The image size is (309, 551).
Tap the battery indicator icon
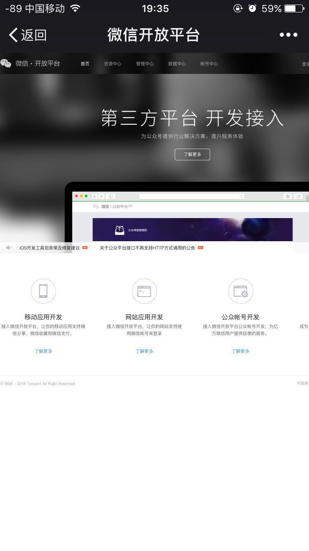click(294, 8)
